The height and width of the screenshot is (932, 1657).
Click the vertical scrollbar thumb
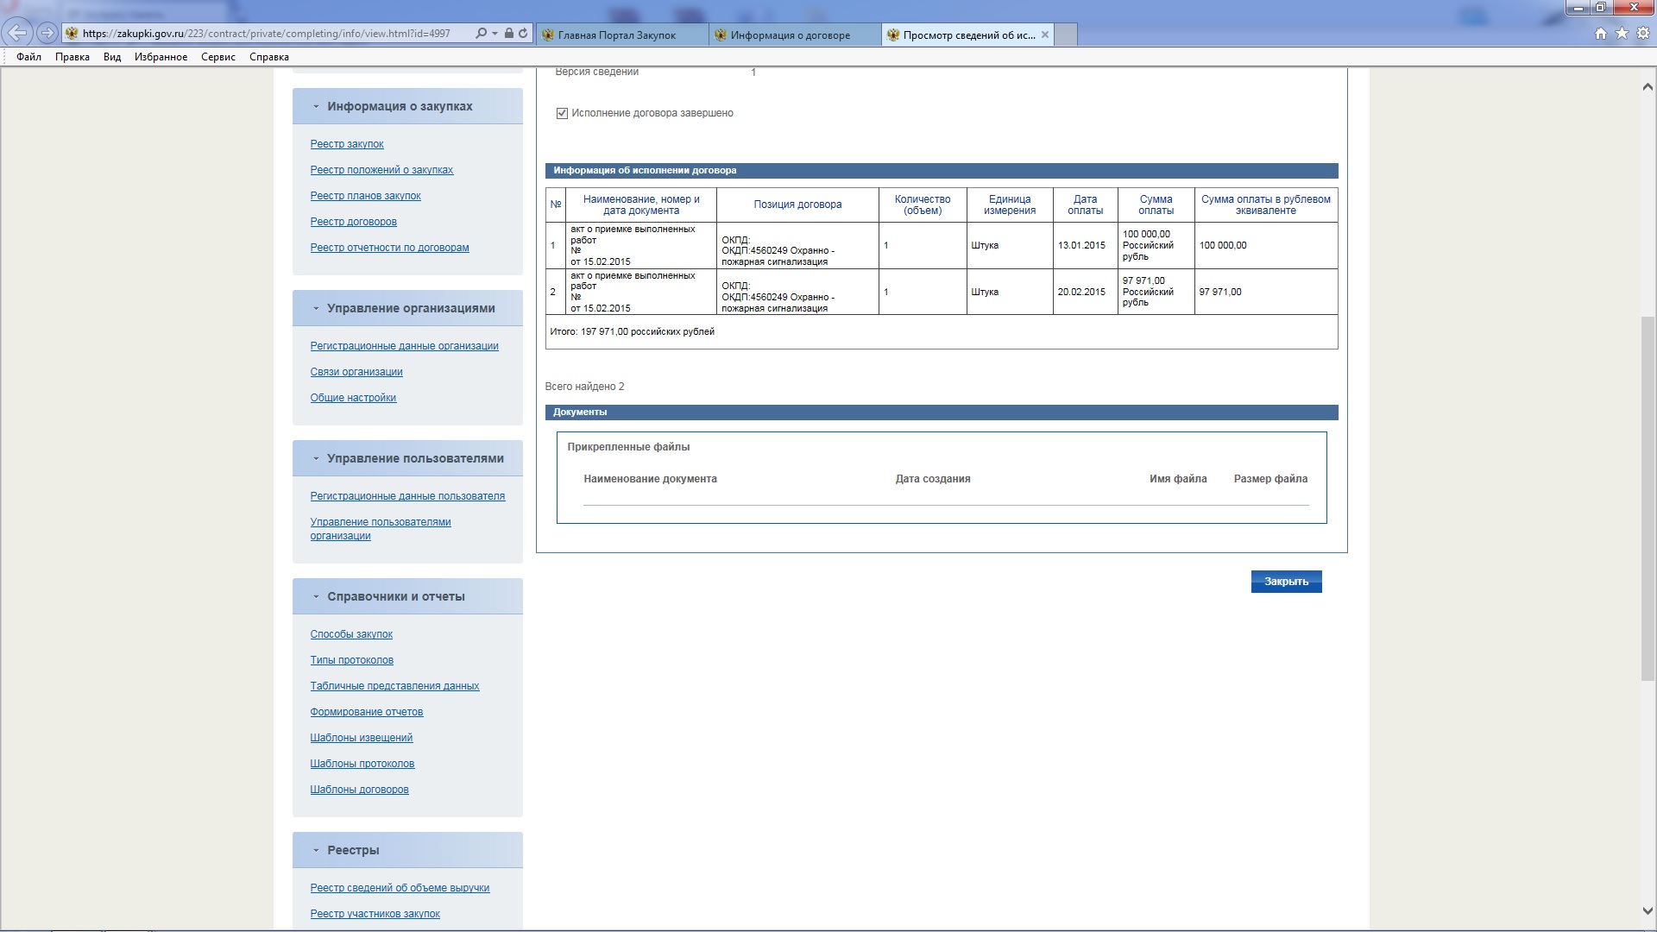[x=1648, y=499]
